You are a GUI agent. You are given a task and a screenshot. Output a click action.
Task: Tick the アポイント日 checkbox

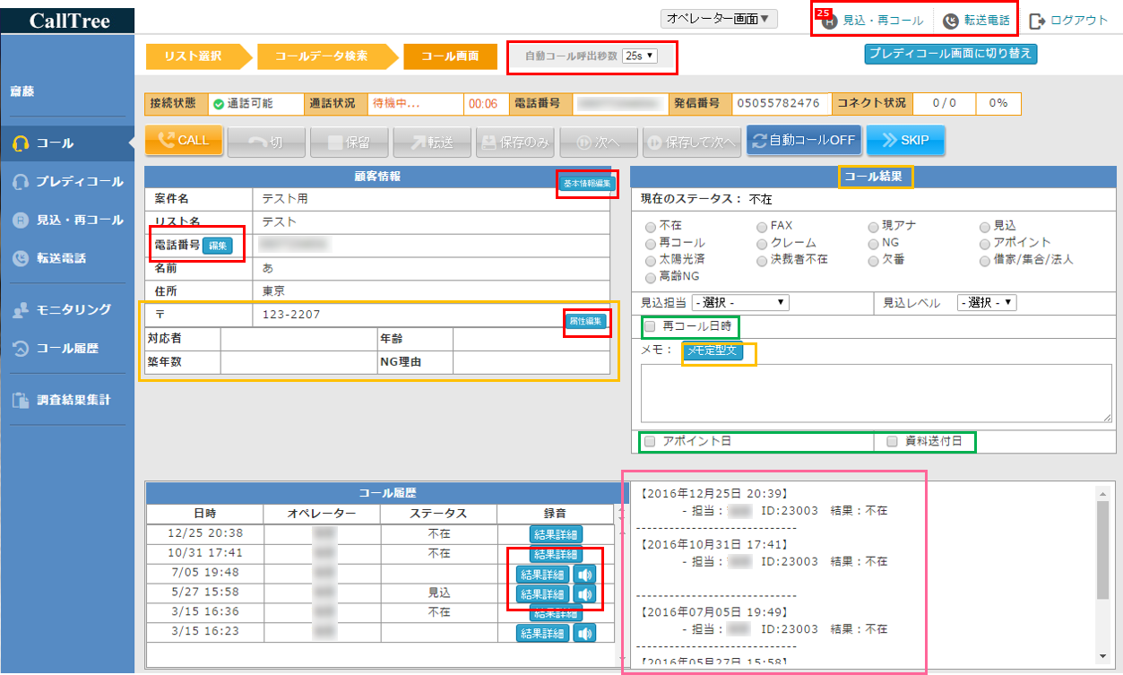650,441
